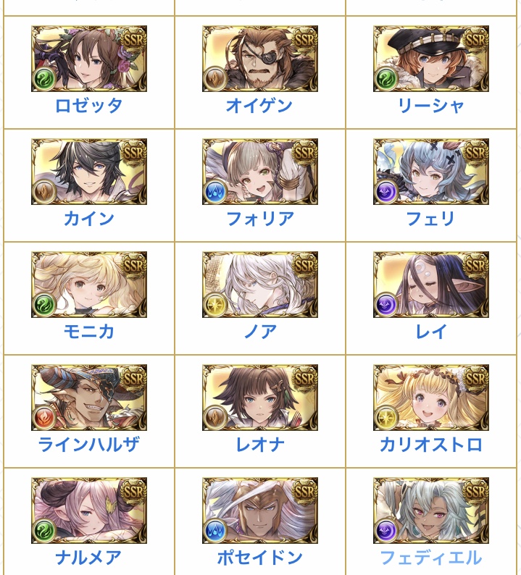Select Leona's character portrait thumbnail
521x575 pixels.
[259, 398]
